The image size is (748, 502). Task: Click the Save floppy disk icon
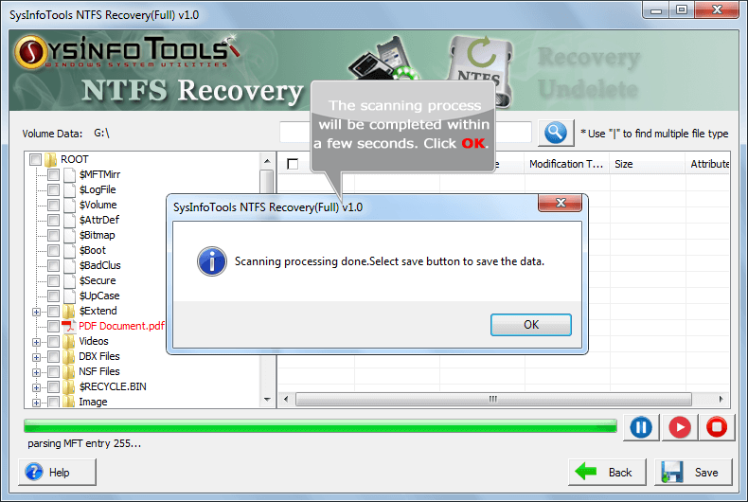coord(672,472)
